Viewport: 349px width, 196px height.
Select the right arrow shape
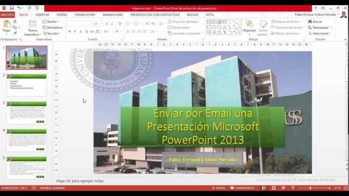pos(209,32)
